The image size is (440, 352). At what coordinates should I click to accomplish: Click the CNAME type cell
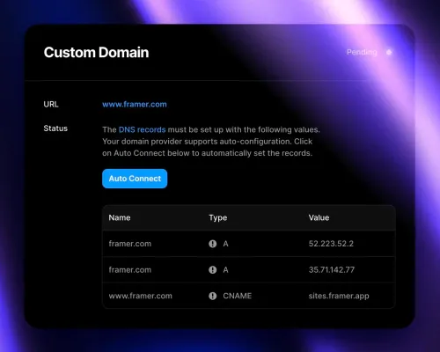[237, 296]
